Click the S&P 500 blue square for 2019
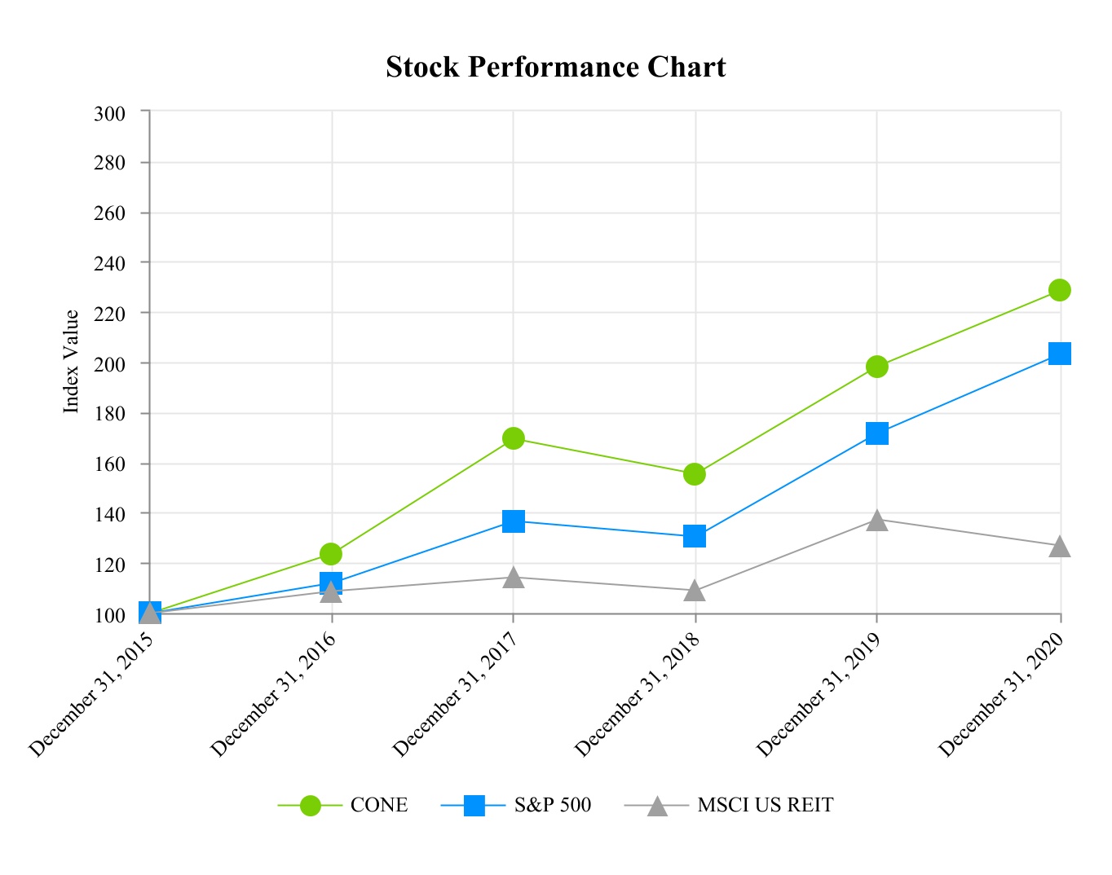 coord(877,433)
